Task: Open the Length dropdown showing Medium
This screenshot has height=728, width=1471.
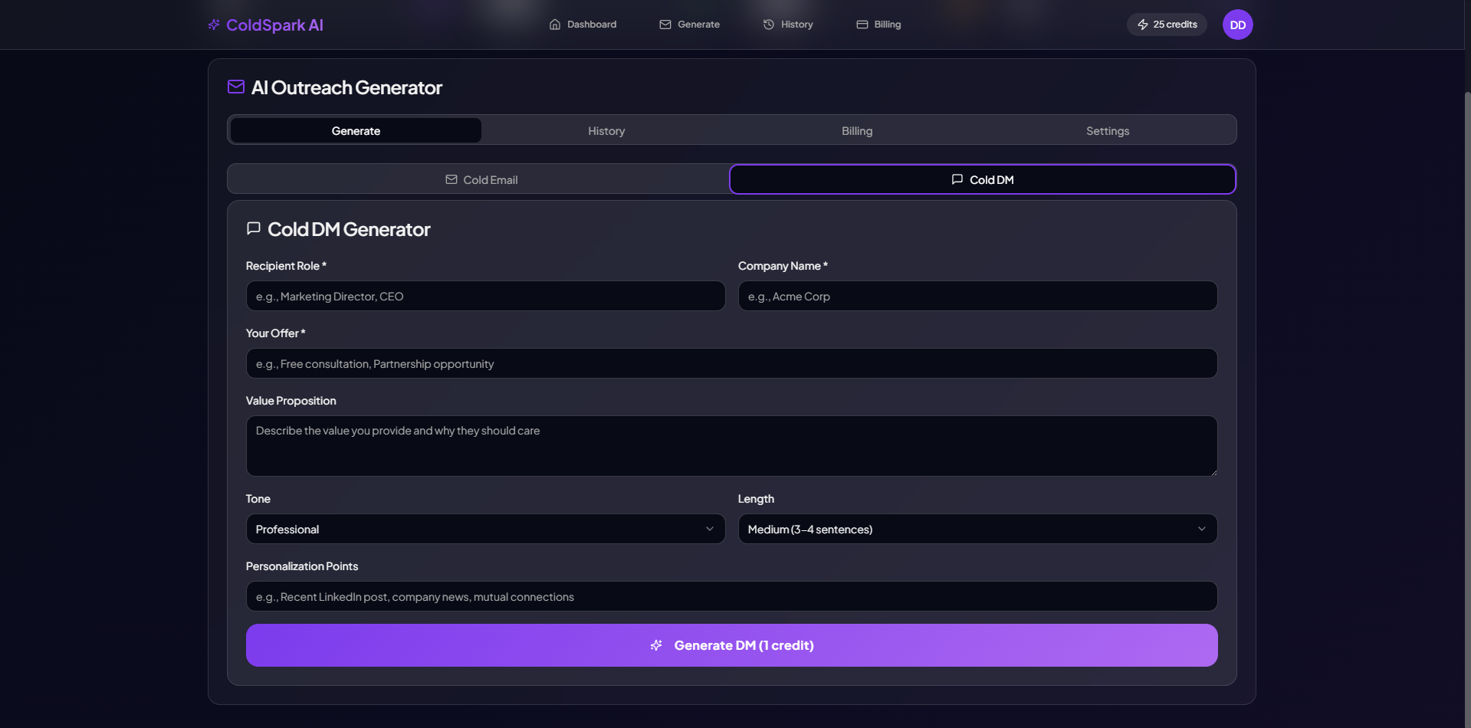Action: pyautogui.click(x=977, y=529)
